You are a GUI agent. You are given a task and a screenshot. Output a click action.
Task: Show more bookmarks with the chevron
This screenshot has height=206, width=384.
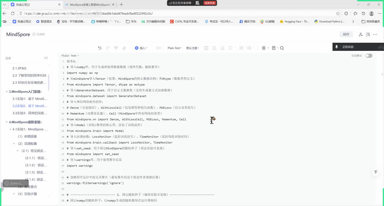[353, 22]
